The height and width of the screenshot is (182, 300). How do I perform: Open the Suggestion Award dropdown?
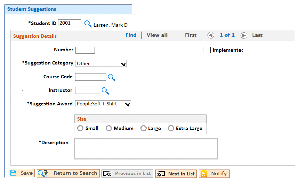(103, 104)
